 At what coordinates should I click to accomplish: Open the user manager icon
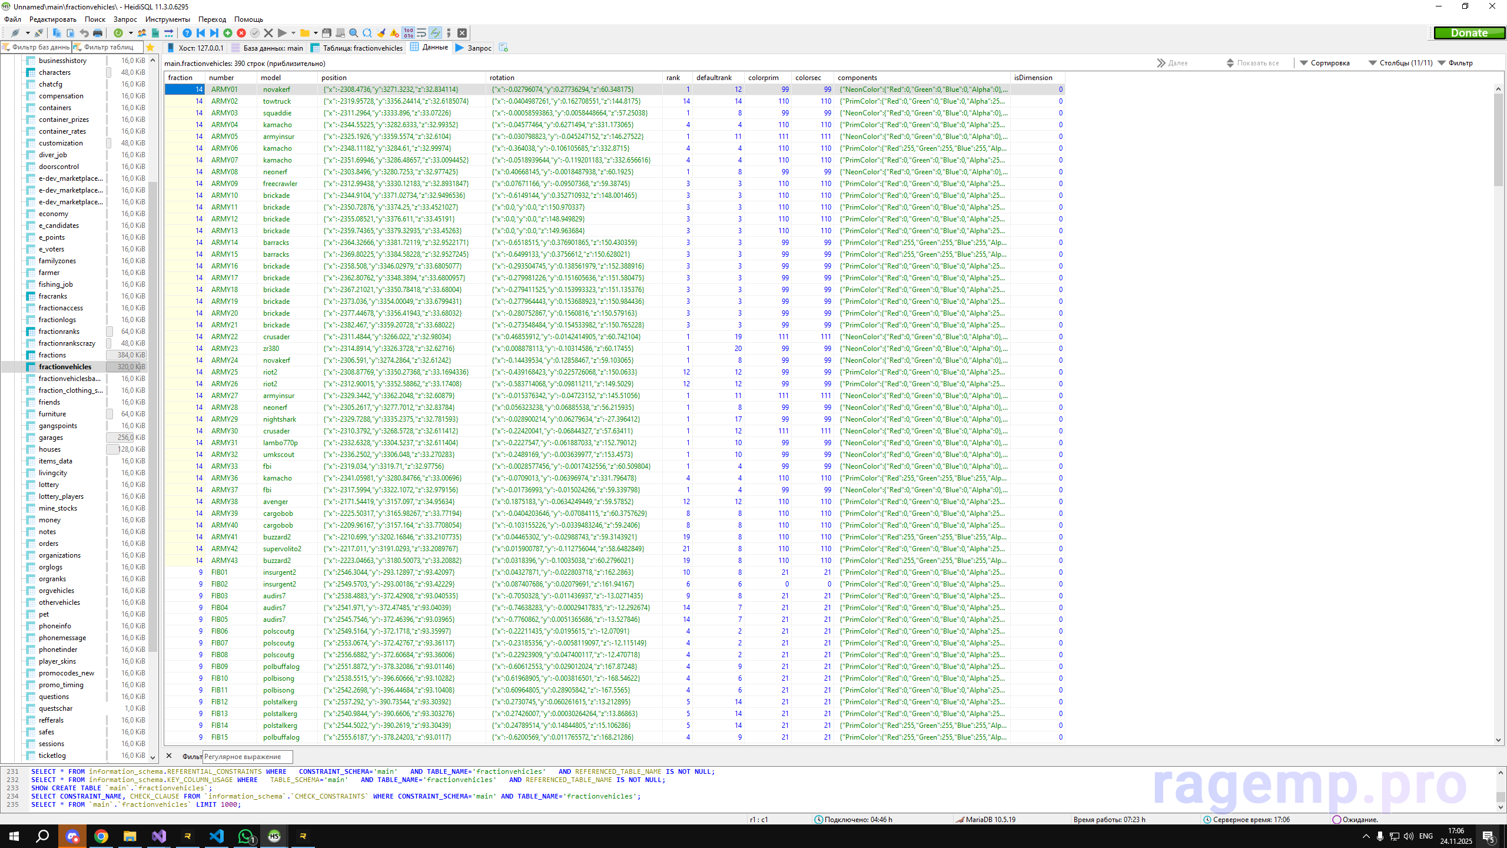[x=142, y=33]
